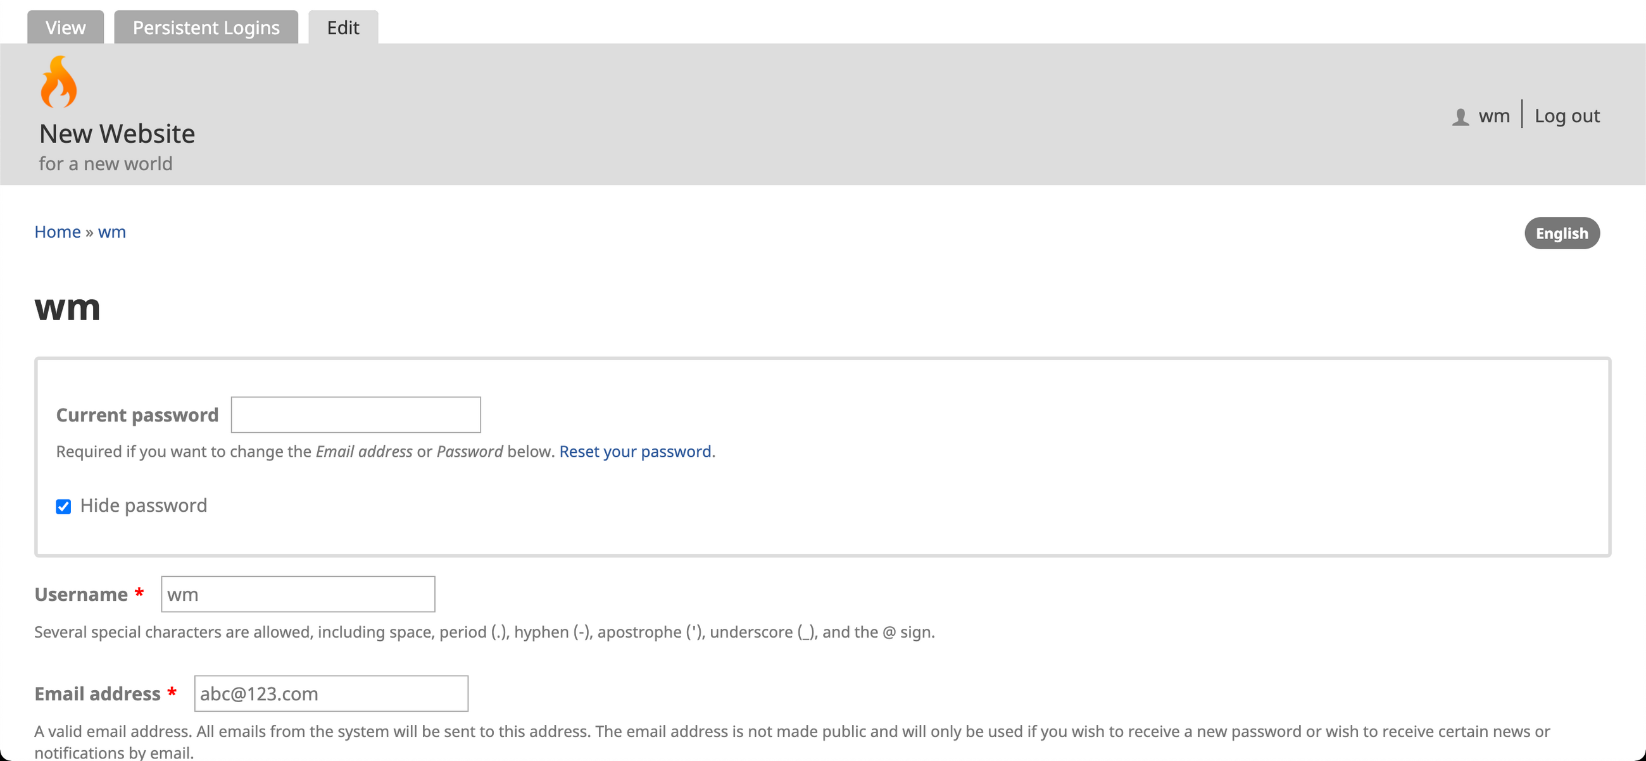Screen dimensions: 1646x761
Task: Click the Current password field label
Action: click(x=137, y=415)
